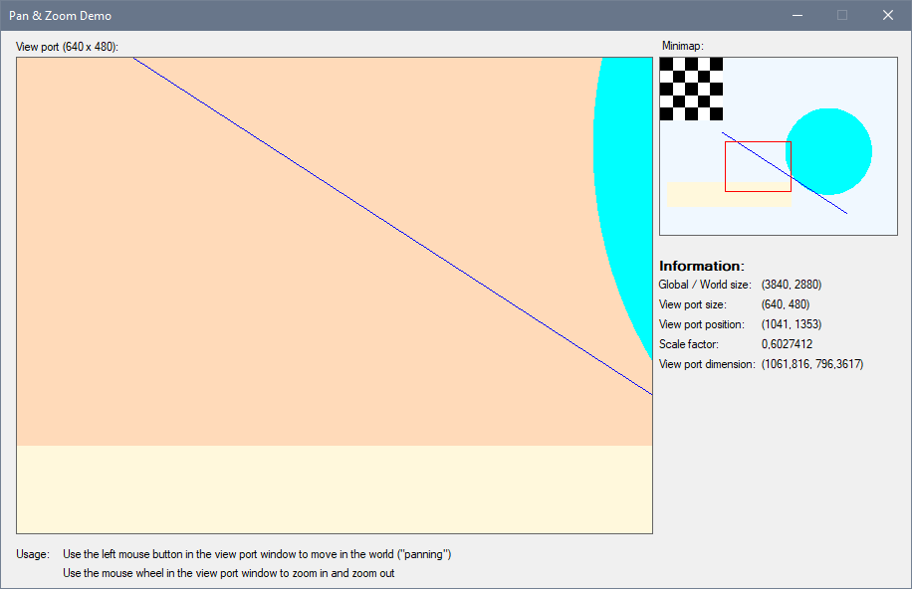
Task: Click the 'Global / World size:' label
Action: point(705,285)
